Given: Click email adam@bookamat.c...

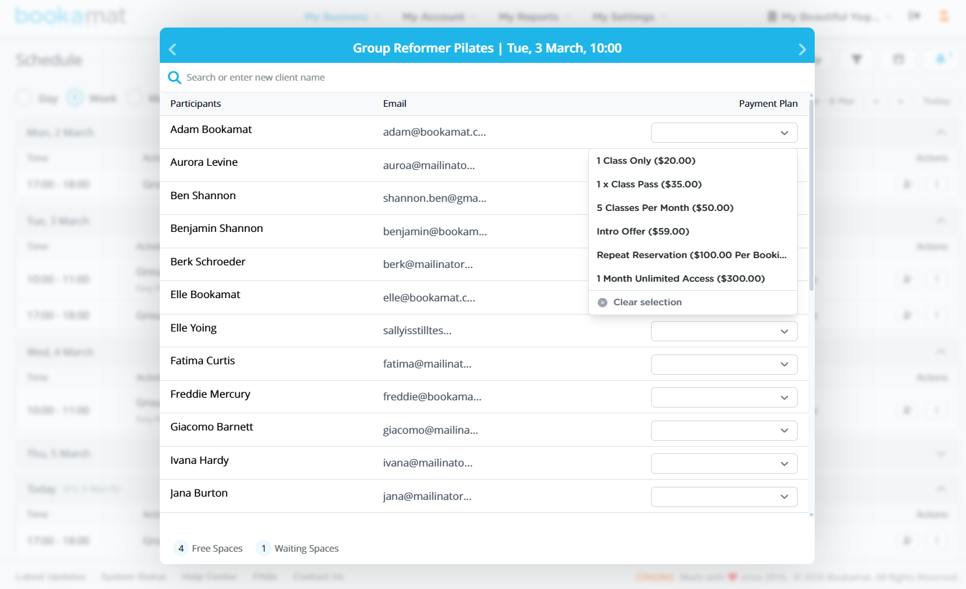Looking at the screenshot, I should (x=434, y=132).
